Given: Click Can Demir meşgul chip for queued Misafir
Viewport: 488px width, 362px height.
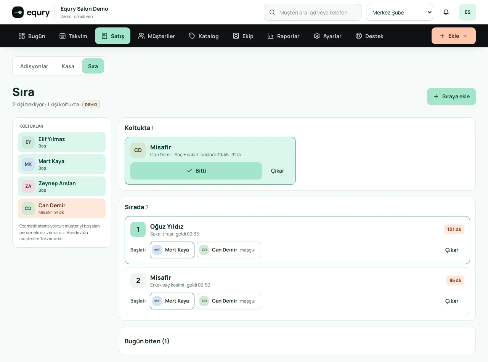Looking at the screenshot, I should pyautogui.click(x=229, y=301).
